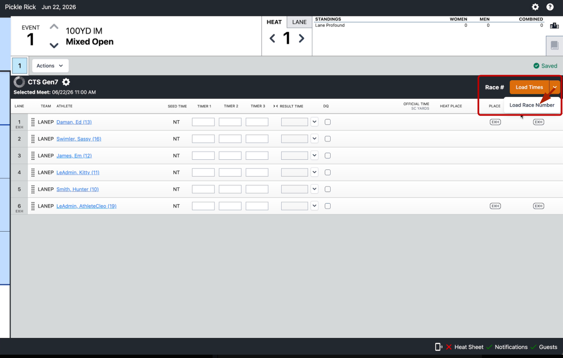
Task: Expand Load Times arrow dropdown
Action: pos(555,87)
